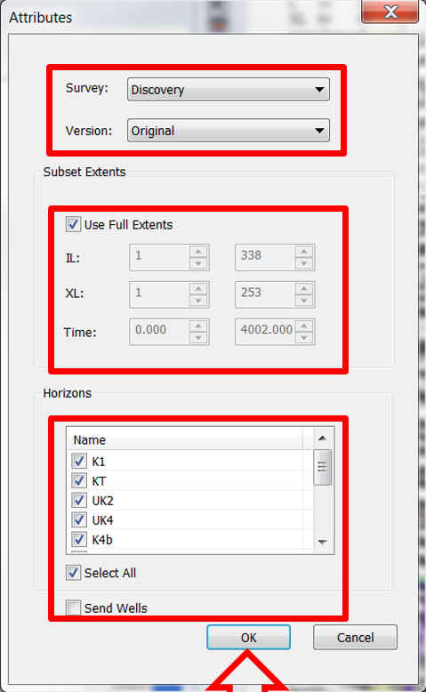This screenshot has height=692, width=426.
Task: Toggle the Select All checkbox
Action: pyautogui.click(x=73, y=573)
